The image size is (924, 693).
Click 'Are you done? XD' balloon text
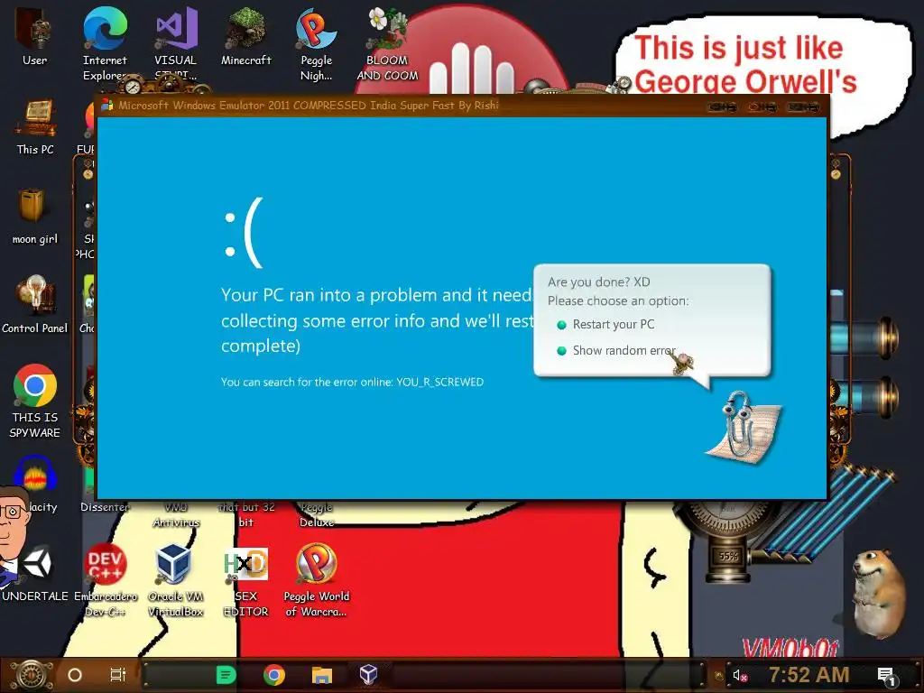pyautogui.click(x=599, y=282)
